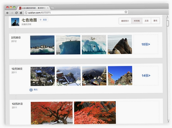The height and width of the screenshot is (128, 172).
Task: Go to browser home icon
Action: pos(21,13)
